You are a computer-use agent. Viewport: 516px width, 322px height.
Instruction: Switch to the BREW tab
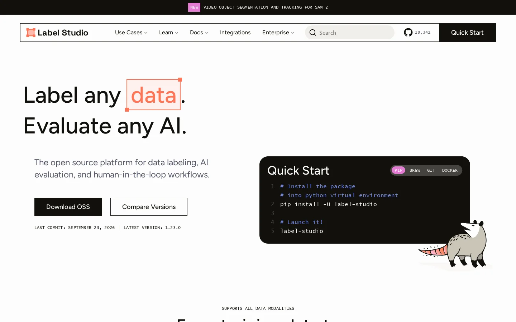tap(415, 170)
